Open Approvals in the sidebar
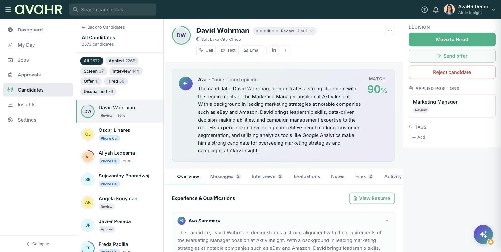The height and width of the screenshot is (252, 501). coord(38,75)
